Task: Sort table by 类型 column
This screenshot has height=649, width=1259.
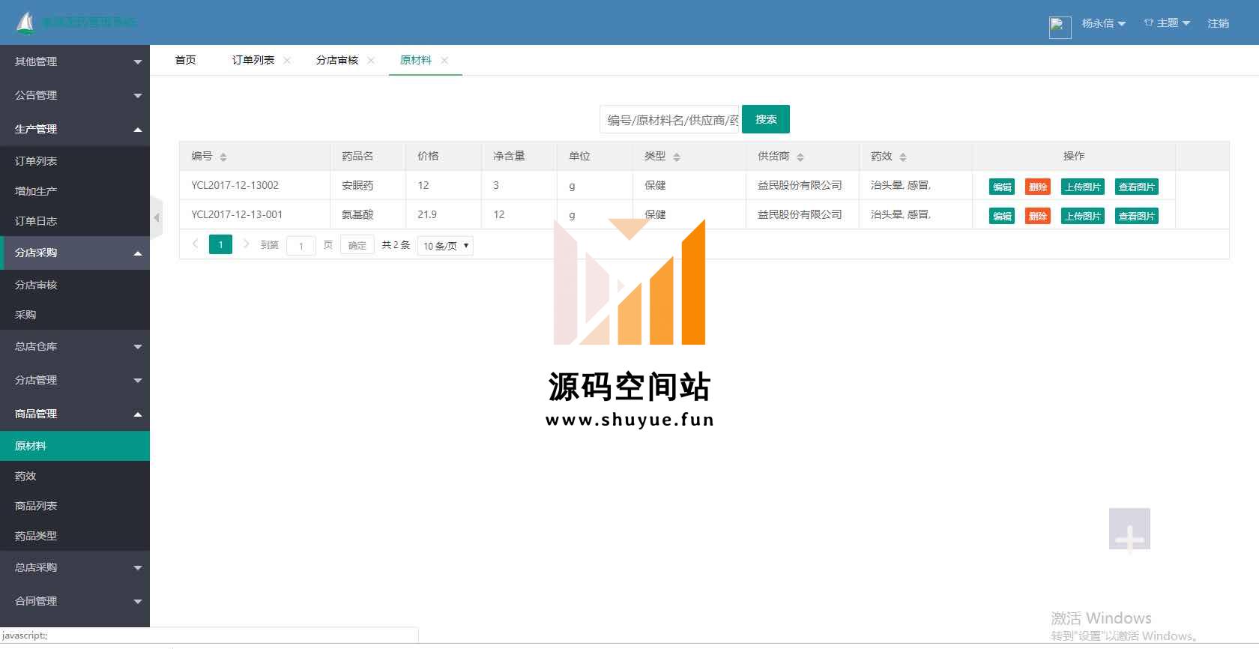Action: coord(677,157)
